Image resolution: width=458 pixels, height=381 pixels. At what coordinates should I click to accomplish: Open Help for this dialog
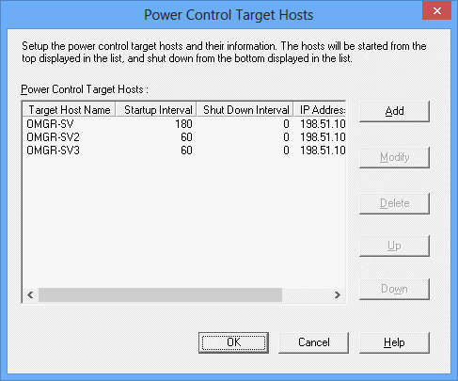pyautogui.click(x=394, y=342)
